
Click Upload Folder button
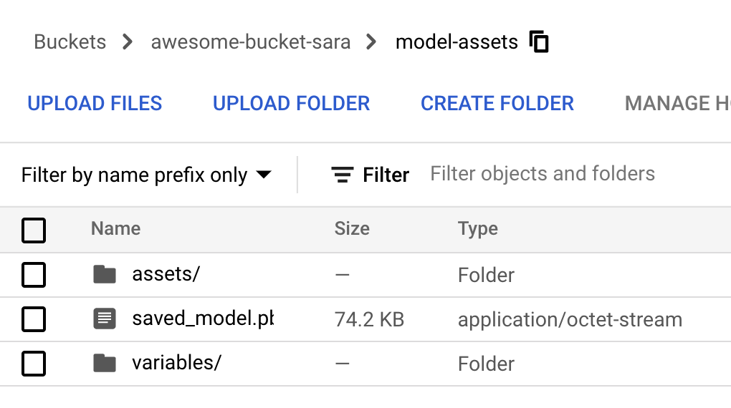pyautogui.click(x=291, y=103)
